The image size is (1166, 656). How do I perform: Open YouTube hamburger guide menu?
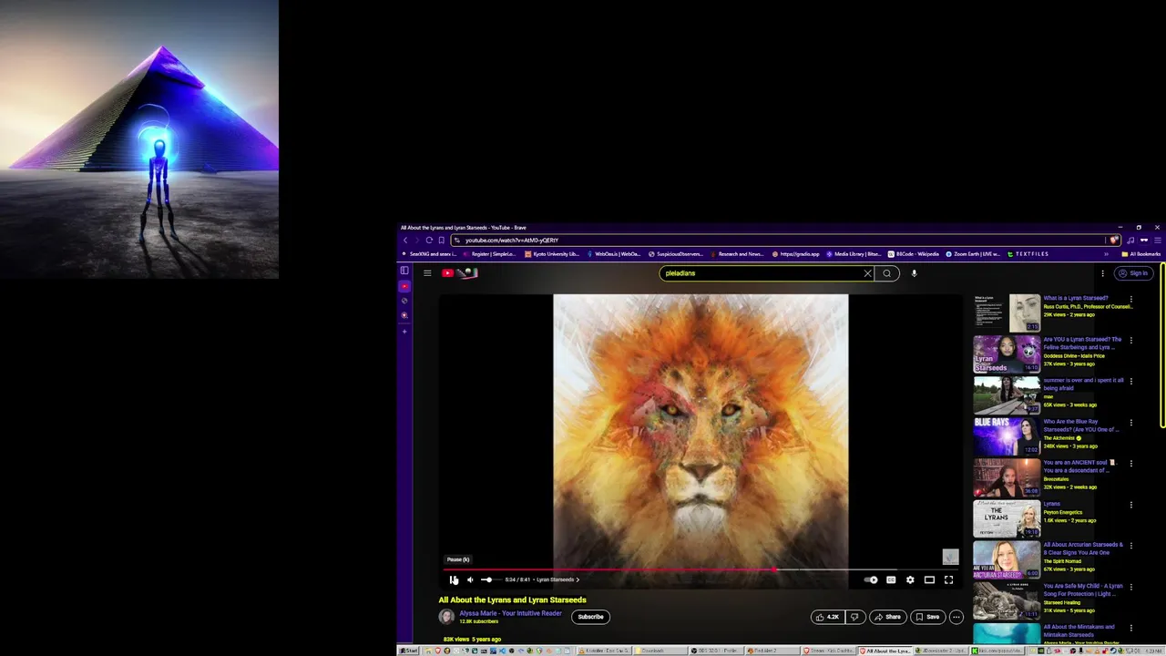pyautogui.click(x=427, y=273)
